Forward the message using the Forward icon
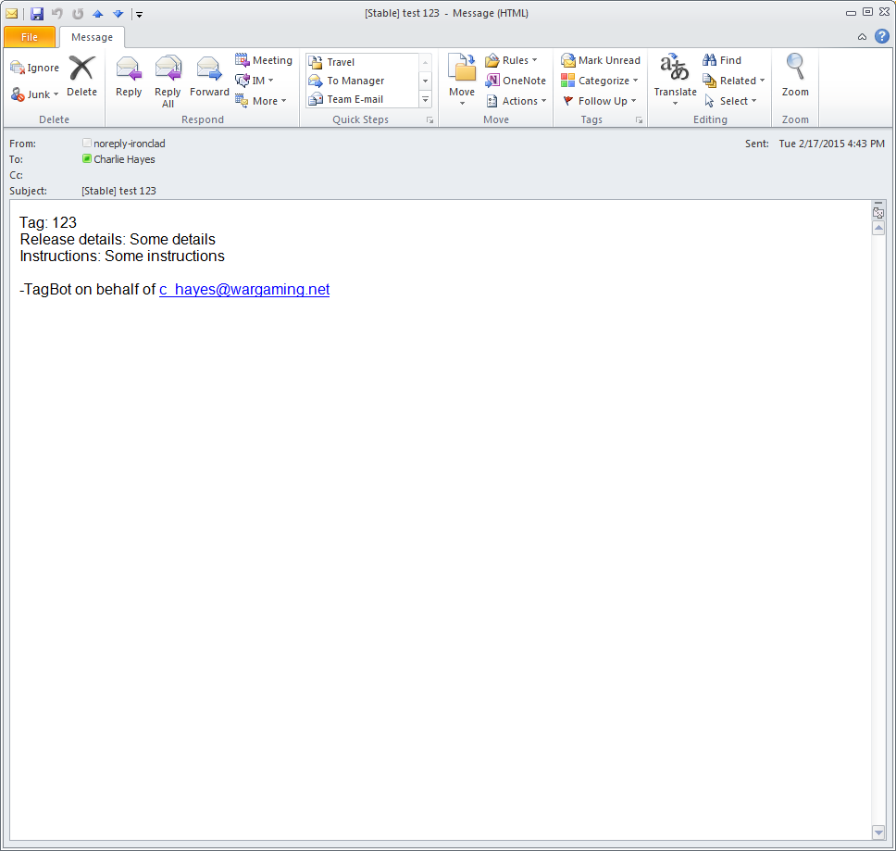 coord(208,69)
